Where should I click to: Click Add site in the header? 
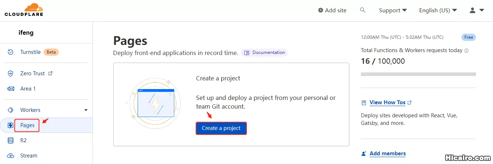click(332, 10)
